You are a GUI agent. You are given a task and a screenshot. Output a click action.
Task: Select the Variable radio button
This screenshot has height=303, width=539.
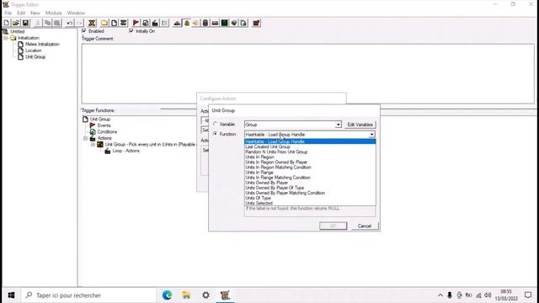click(x=216, y=124)
